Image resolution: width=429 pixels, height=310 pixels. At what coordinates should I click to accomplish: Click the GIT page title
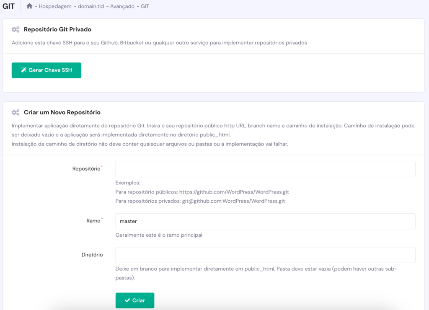(8, 6)
